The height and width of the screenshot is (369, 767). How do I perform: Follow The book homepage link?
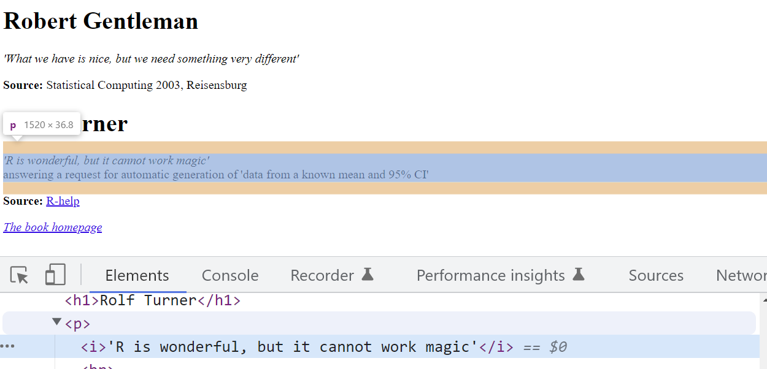point(53,227)
